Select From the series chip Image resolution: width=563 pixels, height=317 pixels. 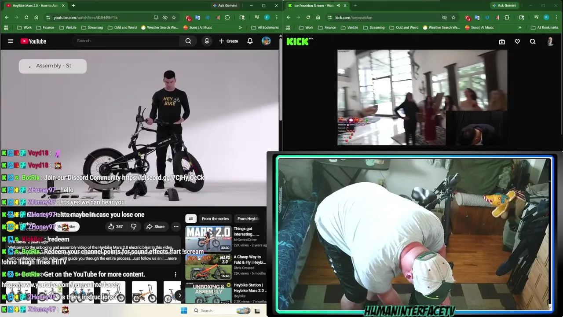[x=215, y=219]
